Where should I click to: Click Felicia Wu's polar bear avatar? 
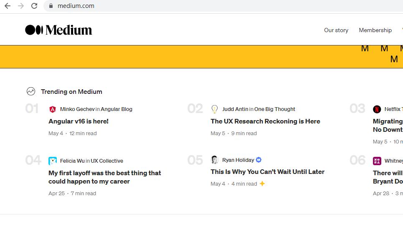point(53,161)
